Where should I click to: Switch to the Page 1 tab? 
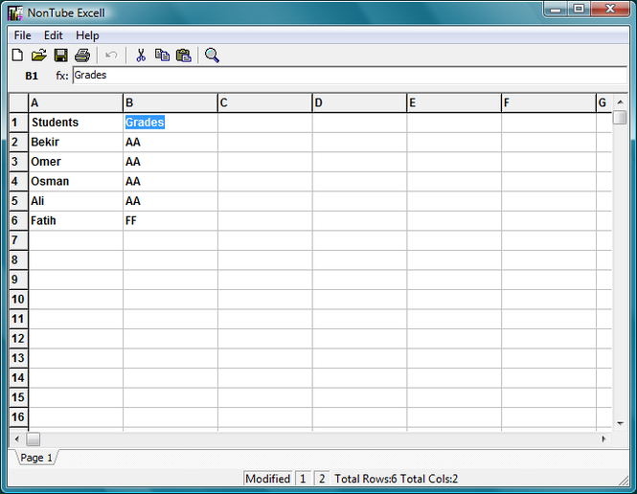pos(36,458)
